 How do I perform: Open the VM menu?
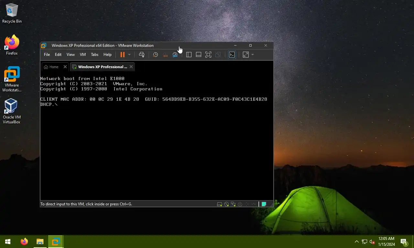click(83, 55)
